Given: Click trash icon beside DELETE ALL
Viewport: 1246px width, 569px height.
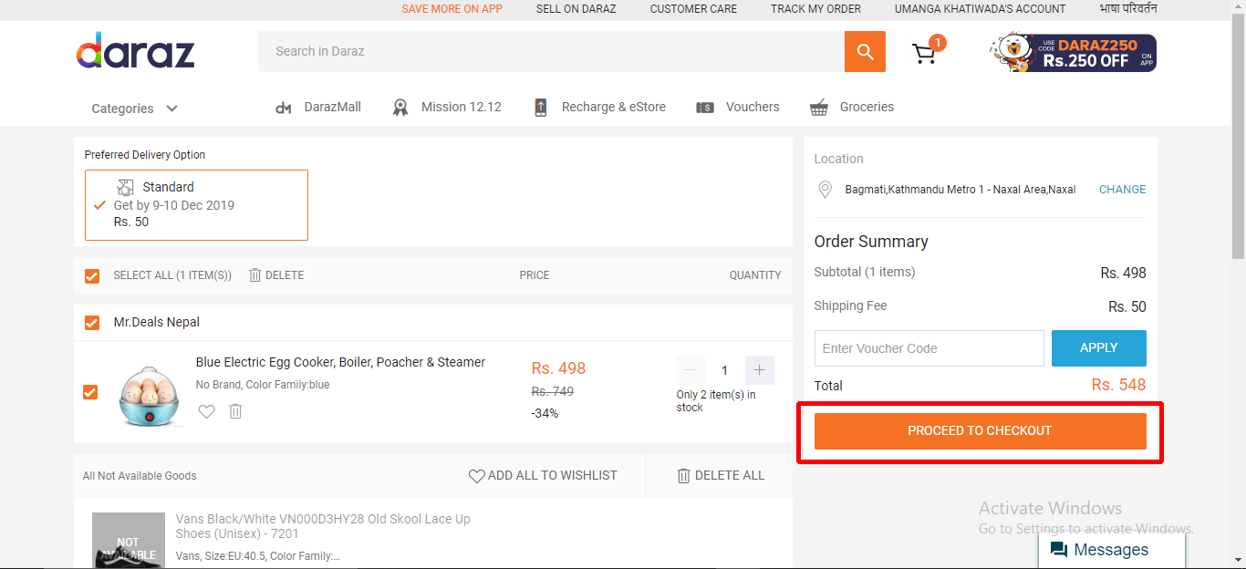Looking at the screenshot, I should [684, 476].
